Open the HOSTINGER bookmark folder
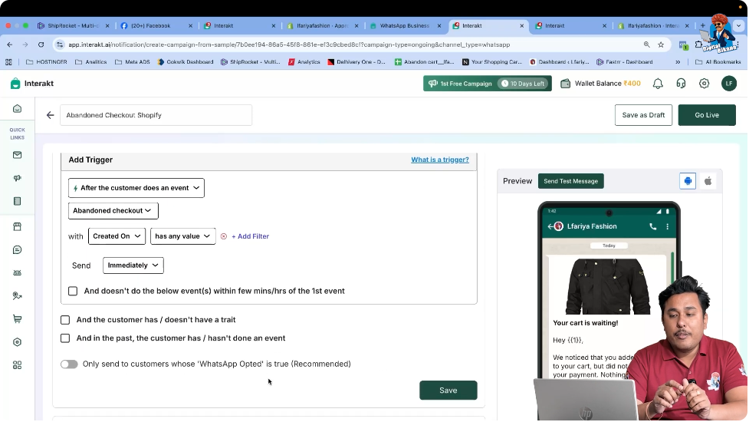This screenshot has width=749, height=422. tap(46, 61)
